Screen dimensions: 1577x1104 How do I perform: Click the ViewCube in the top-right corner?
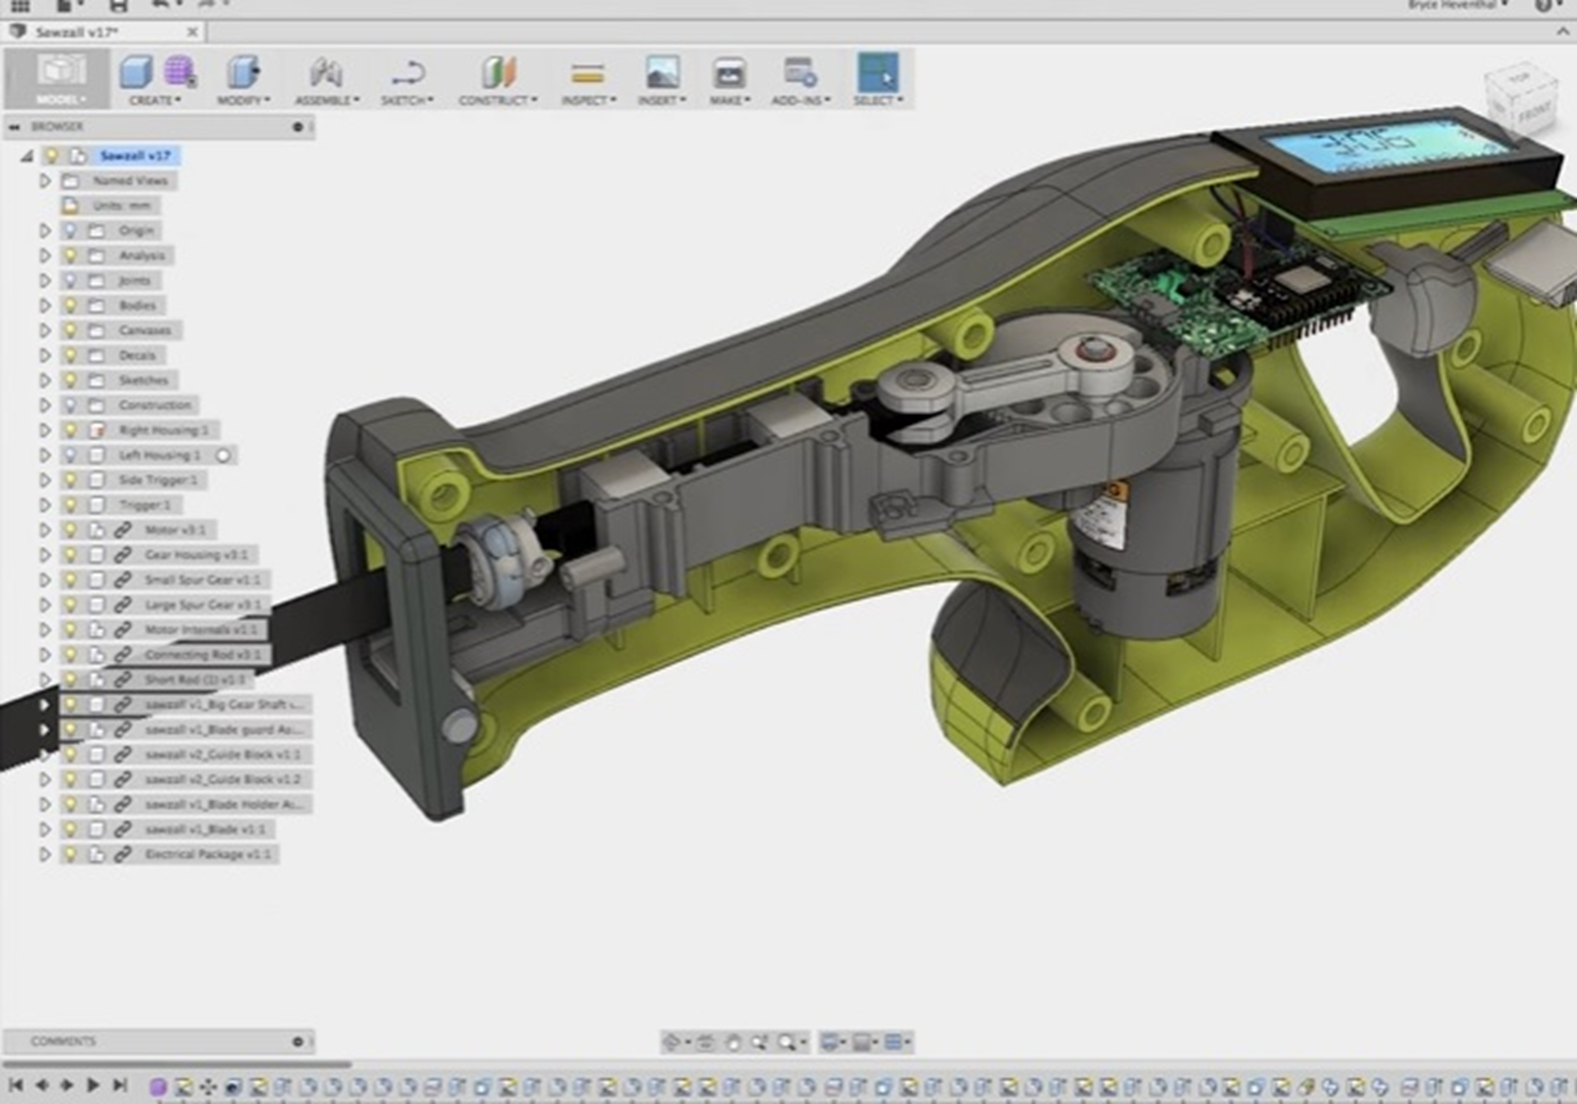(1520, 98)
